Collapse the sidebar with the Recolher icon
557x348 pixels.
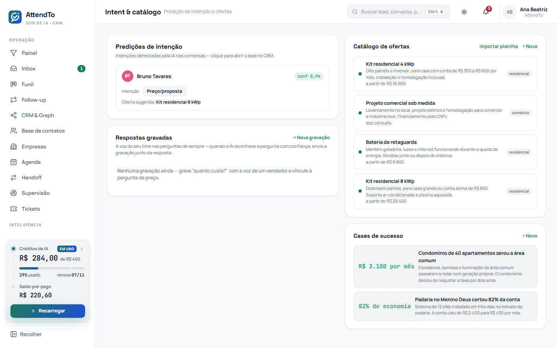(x=14, y=334)
